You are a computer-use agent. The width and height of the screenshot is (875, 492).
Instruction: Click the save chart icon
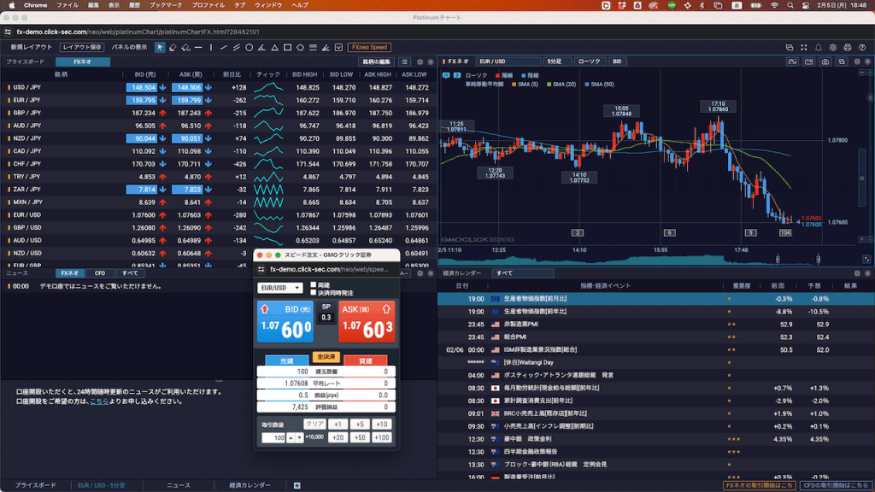tap(808, 61)
